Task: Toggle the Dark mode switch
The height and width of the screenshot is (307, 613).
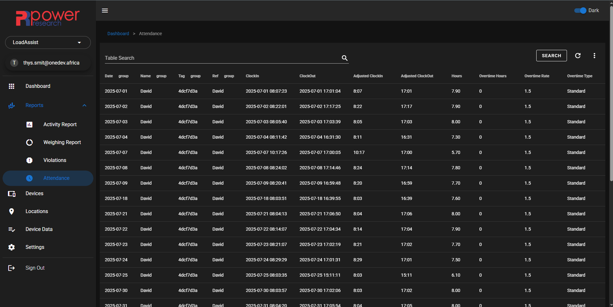Action: 580,11
